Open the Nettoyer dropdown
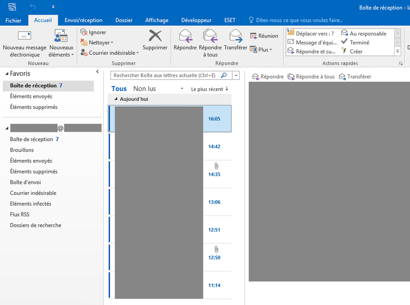 point(96,42)
